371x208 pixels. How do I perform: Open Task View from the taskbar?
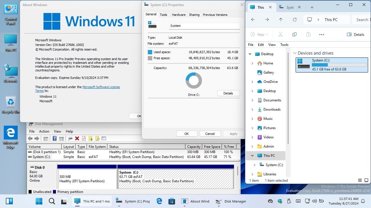coord(64,201)
